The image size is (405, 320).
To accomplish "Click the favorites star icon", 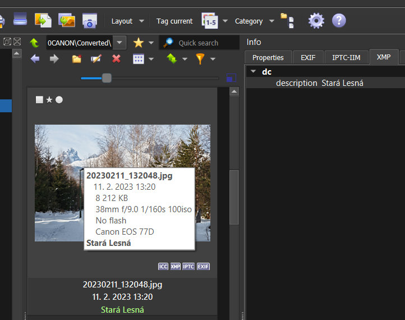I will (x=139, y=43).
